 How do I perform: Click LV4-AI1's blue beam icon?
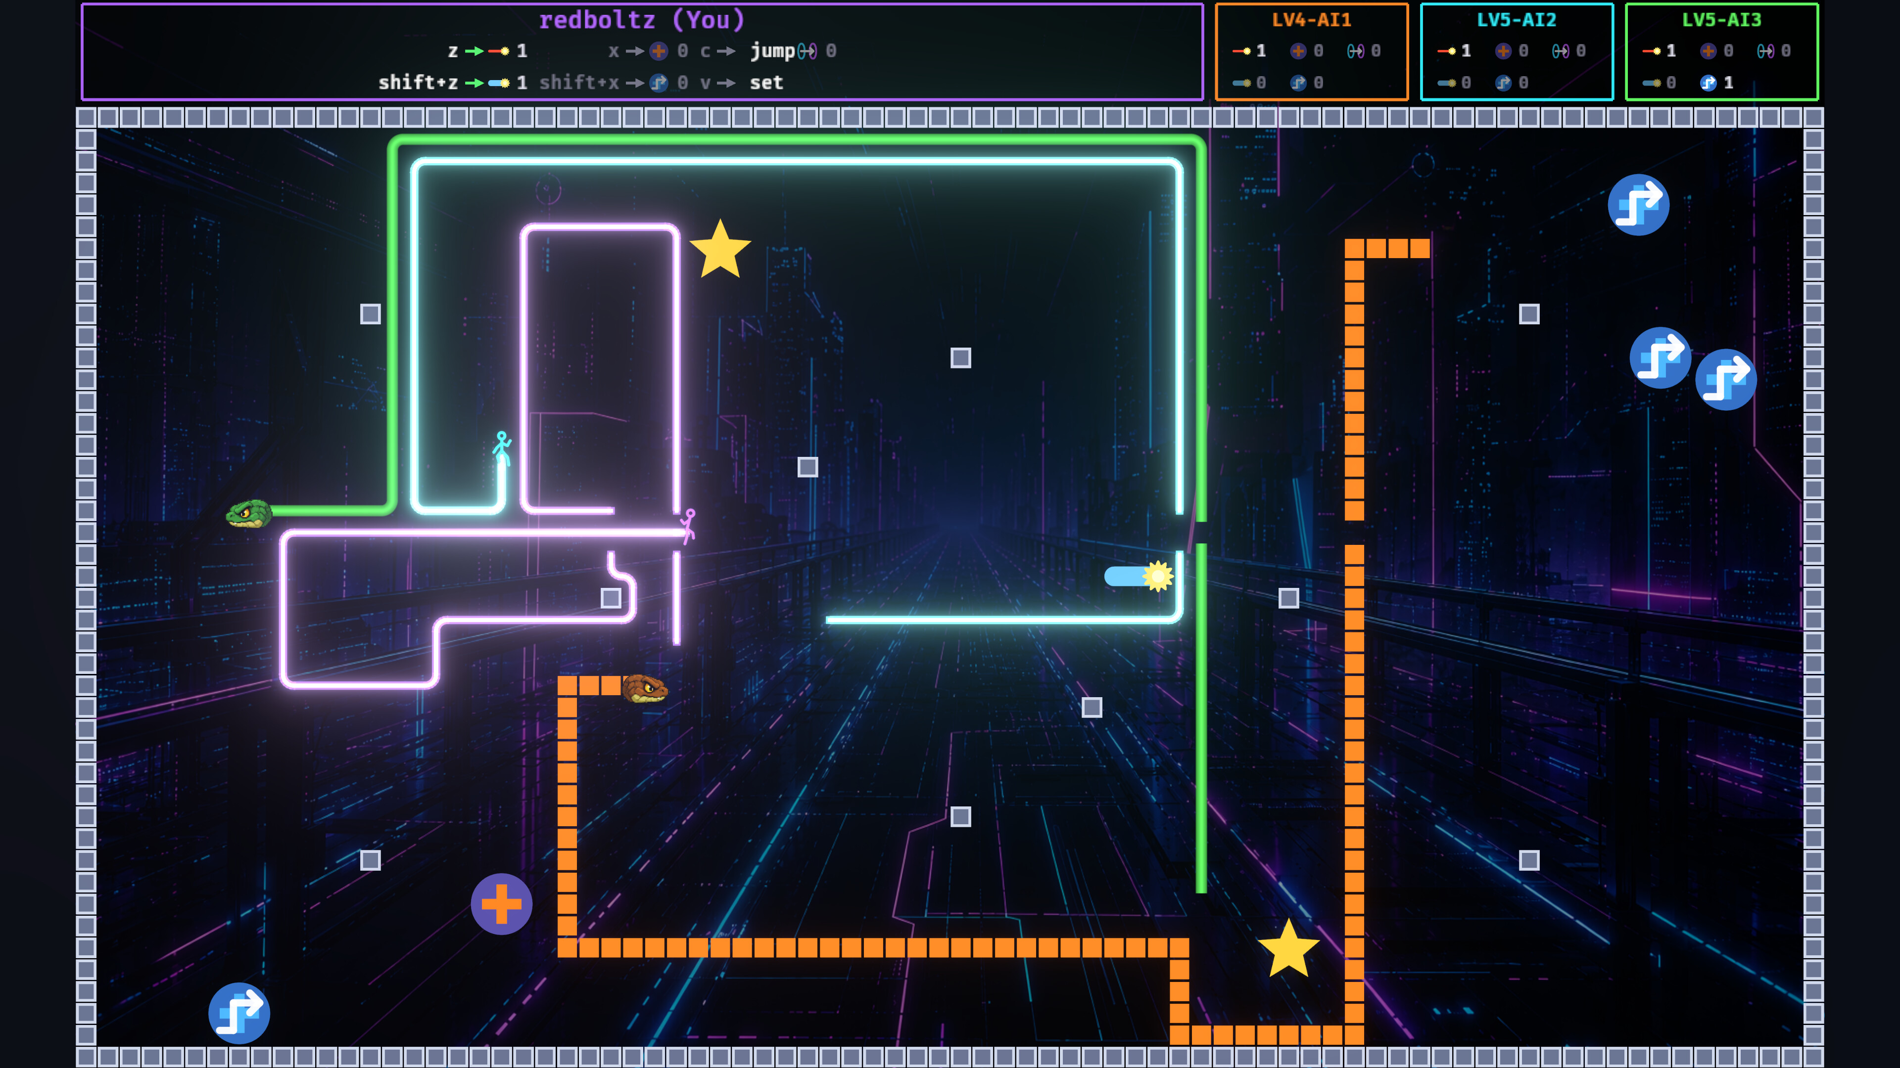pos(1241,83)
